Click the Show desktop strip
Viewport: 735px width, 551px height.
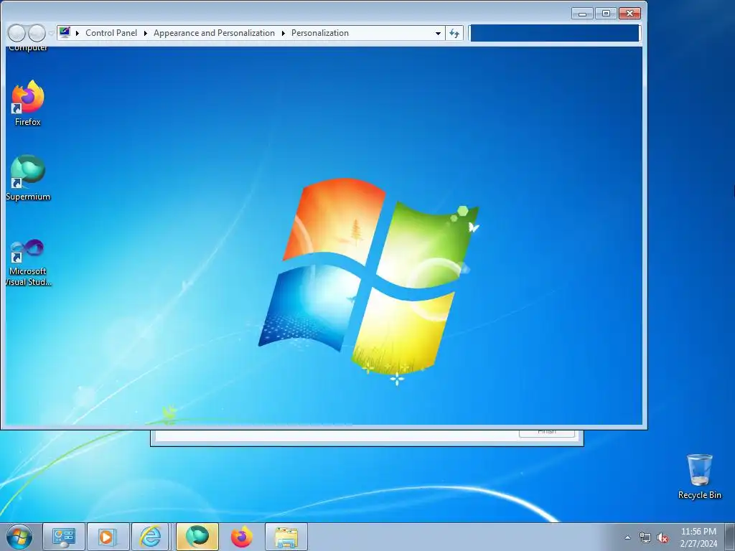click(x=730, y=537)
